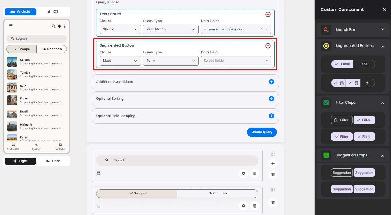Screen dimensions: 391x215
Task: Remove the Segmented Button query block
Action: pyautogui.click(x=268, y=46)
